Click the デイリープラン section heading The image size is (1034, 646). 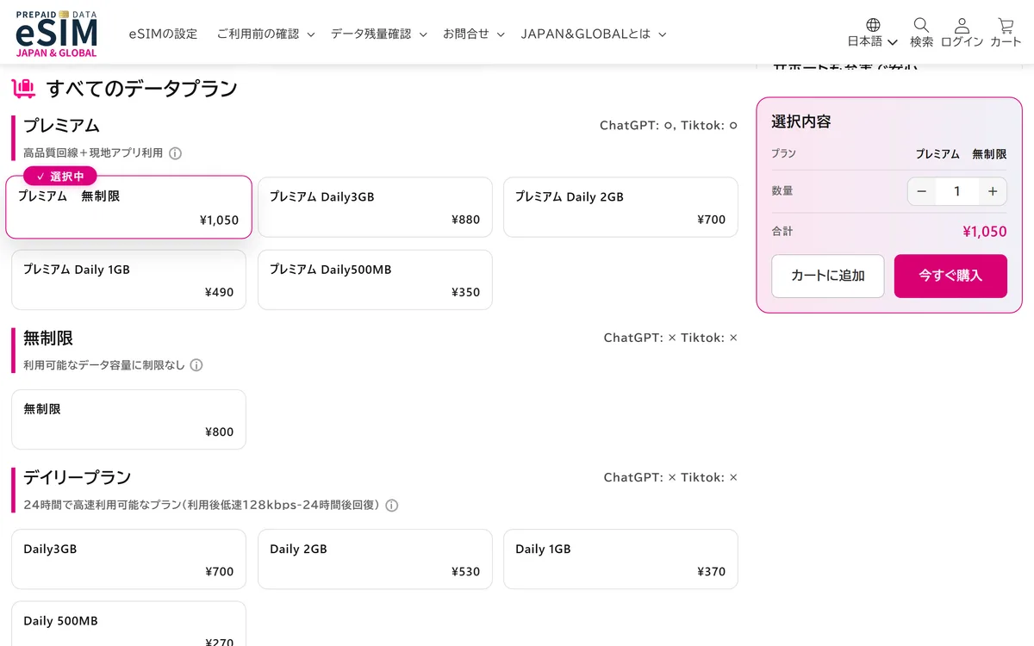(78, 477)
